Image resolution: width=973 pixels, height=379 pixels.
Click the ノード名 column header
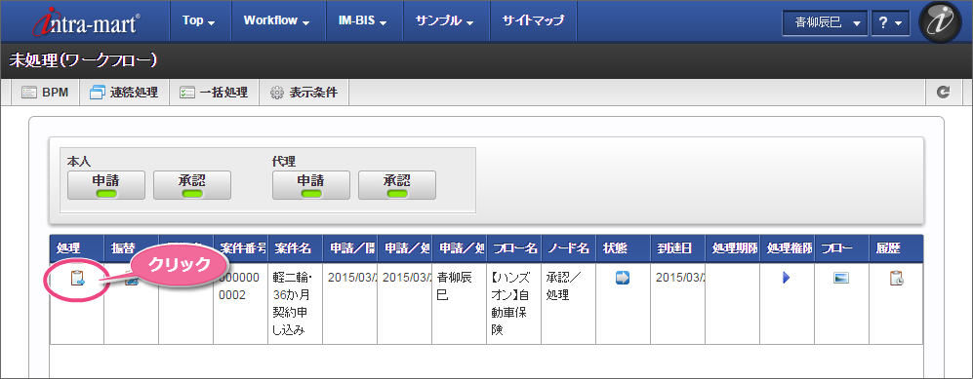point(568,248)
